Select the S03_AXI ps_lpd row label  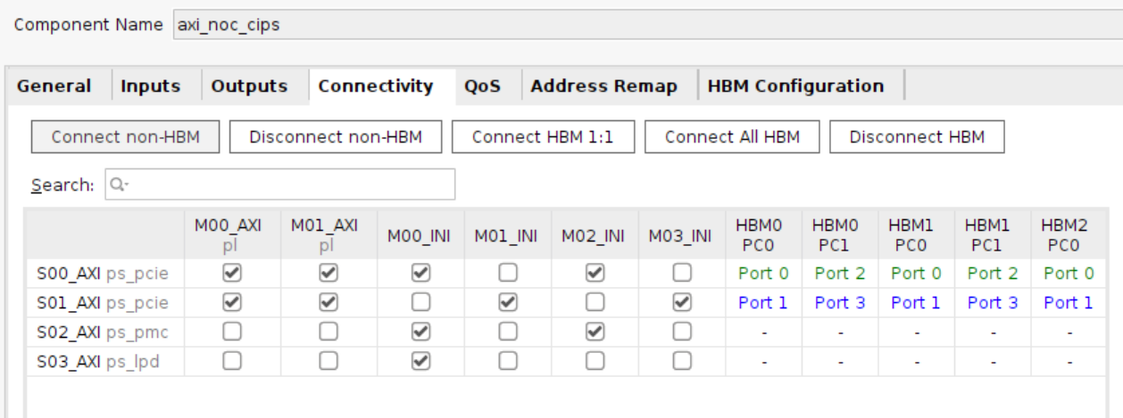point(98,361)
